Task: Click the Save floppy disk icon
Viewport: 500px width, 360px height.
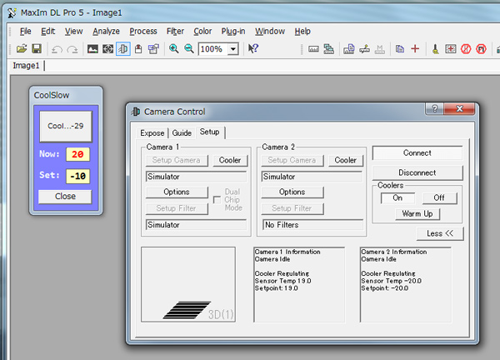Action: pos(37,49)
